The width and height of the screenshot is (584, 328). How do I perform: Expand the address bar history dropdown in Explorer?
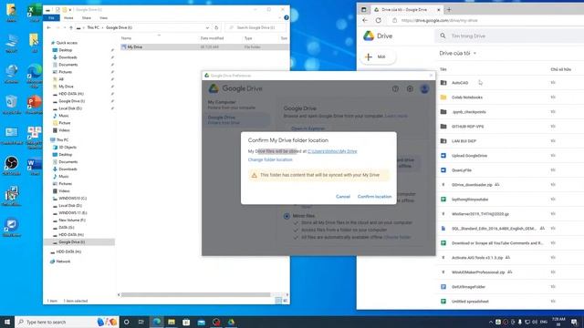click(207, 27)
